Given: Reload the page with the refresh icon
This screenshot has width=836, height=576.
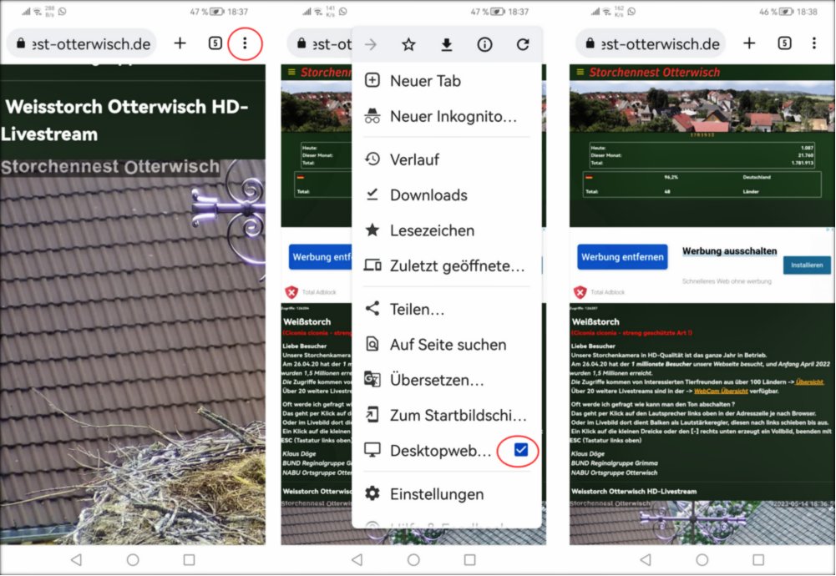Looking at the screenshot, I should 522,43.
